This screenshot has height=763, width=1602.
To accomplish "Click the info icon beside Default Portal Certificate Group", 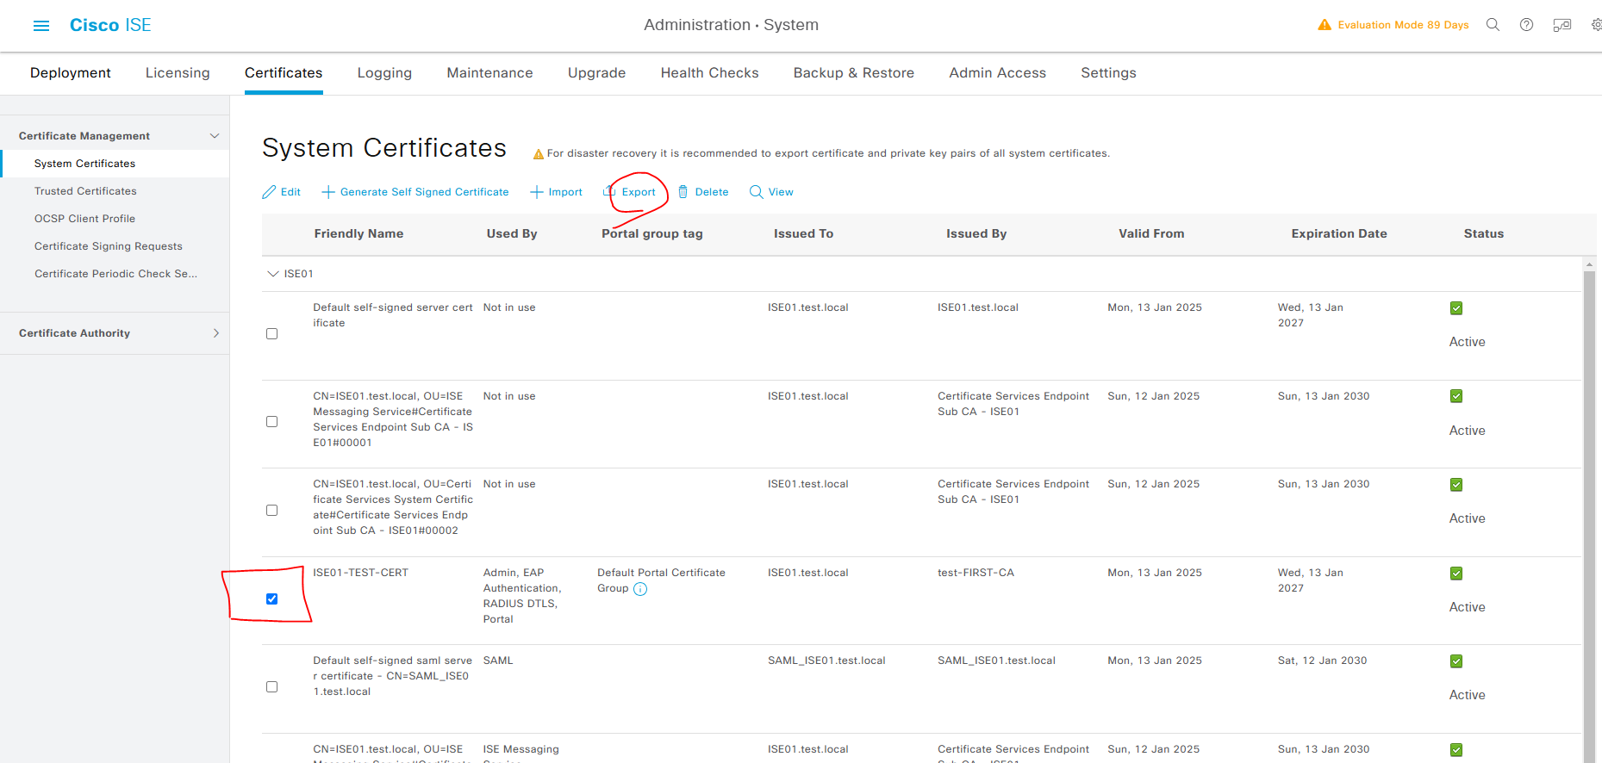I will coord(640,589).
